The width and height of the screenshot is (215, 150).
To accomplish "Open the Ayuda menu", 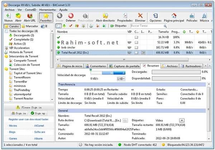I will pos(63,10).
